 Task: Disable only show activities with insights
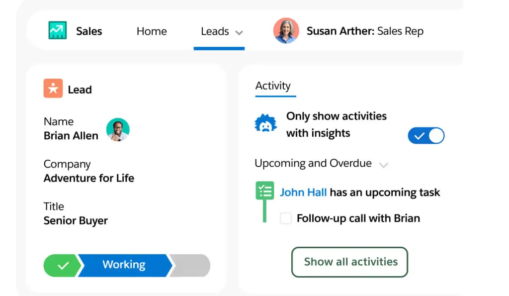(426, 135)
